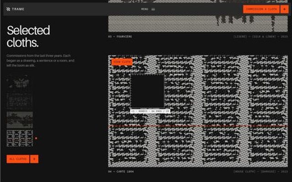Viewport: 292px width, 182px height.
Task: Select the second faint grid cloth thumbnail
Action: pos(20,101)
